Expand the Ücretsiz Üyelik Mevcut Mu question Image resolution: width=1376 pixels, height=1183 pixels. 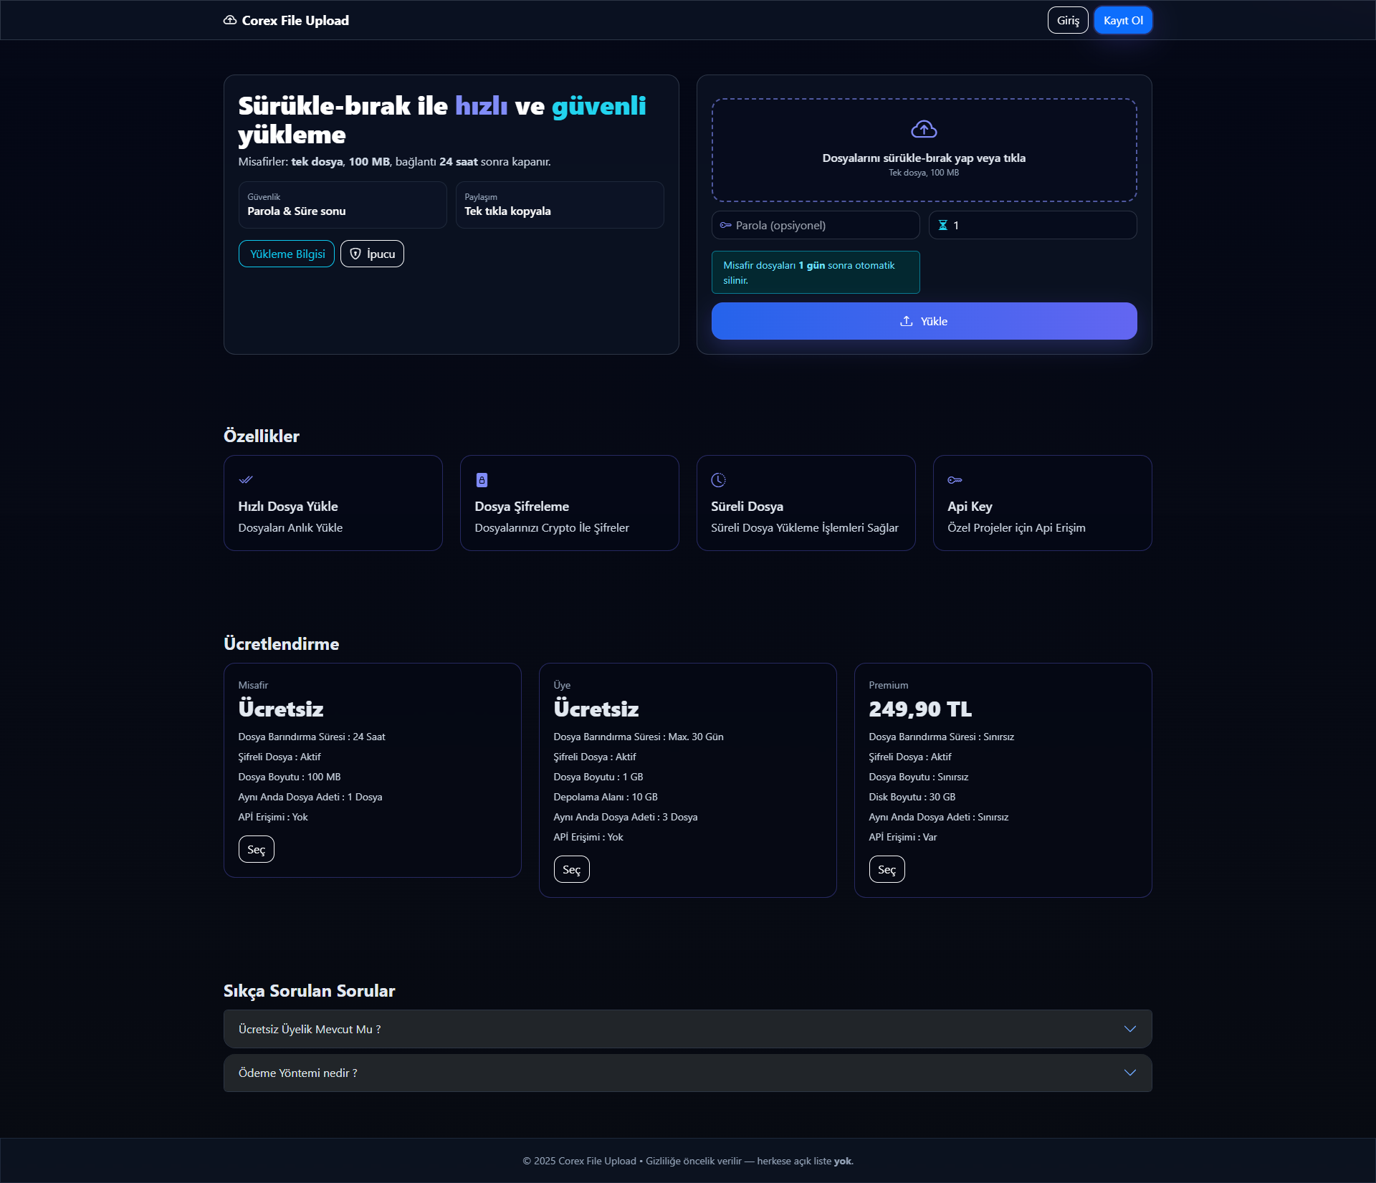pyautogui.click(x=674, y=1029)
